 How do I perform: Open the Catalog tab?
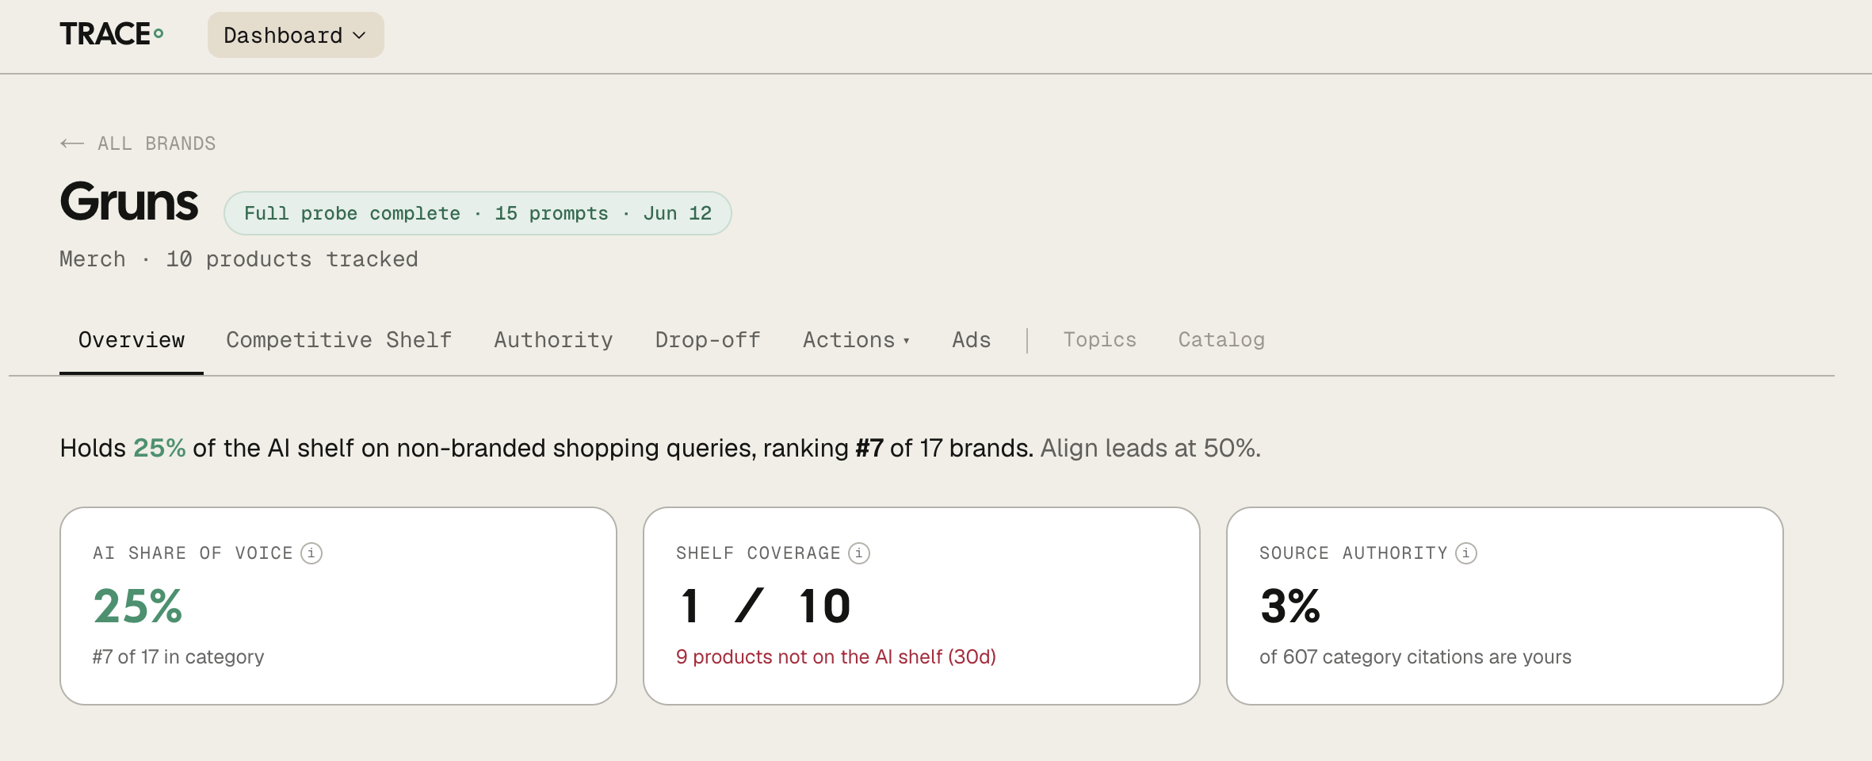pyautogui.click(x=1221, y=340)
